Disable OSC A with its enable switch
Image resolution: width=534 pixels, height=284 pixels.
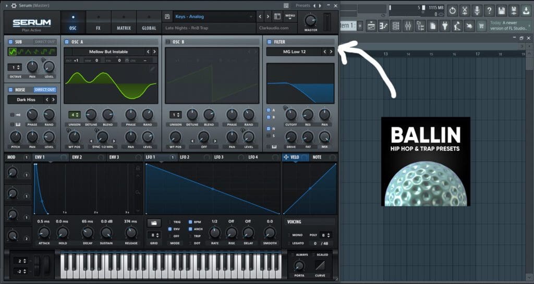click(x=67, y=42)
